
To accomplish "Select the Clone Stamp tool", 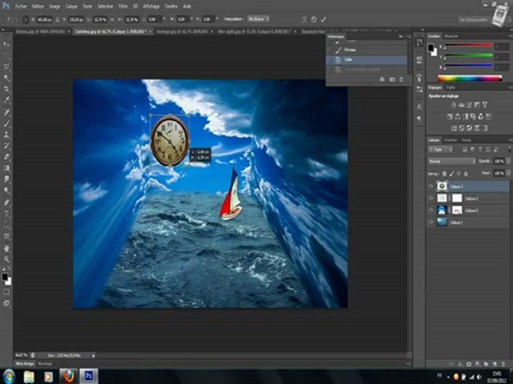I will (x=6, y=134).
